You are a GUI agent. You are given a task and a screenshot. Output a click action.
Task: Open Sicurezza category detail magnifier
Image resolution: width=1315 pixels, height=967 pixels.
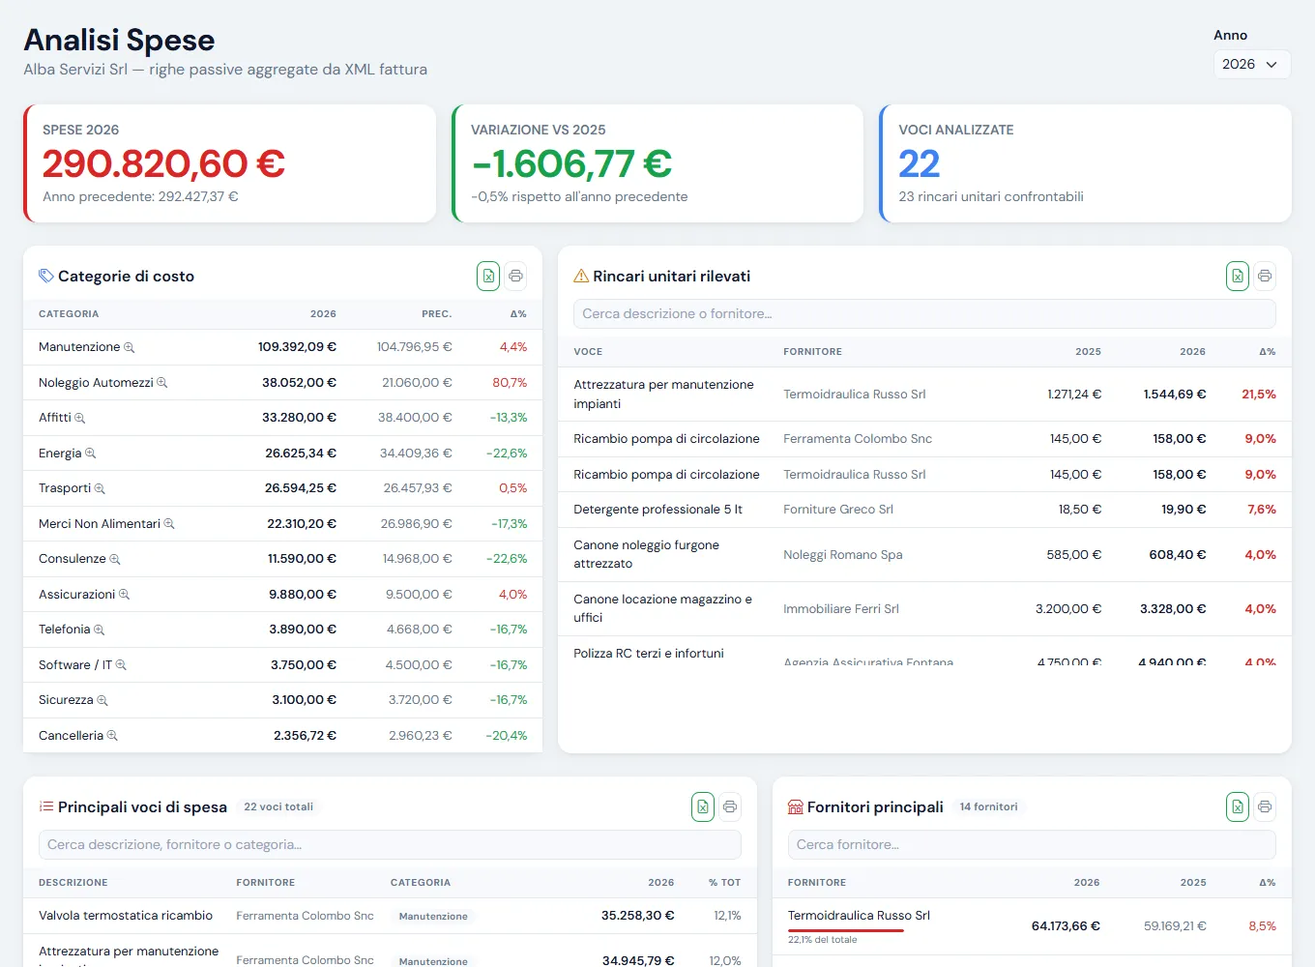[x=102, y=700]
